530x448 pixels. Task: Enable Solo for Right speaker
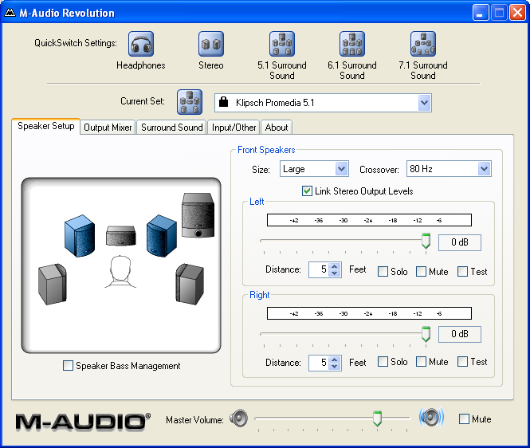tap(383, 361)
